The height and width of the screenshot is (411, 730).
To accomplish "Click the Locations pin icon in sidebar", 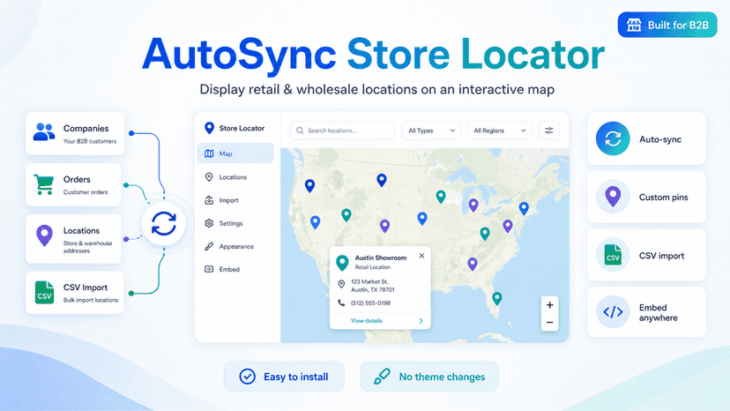I will point(209,177).
